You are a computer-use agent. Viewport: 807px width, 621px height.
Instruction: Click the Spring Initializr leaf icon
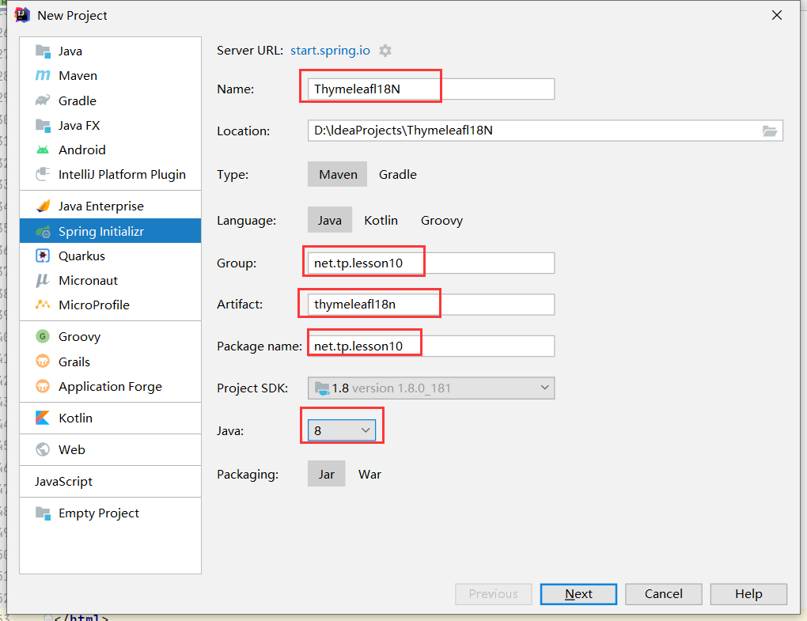coord(43,232)
